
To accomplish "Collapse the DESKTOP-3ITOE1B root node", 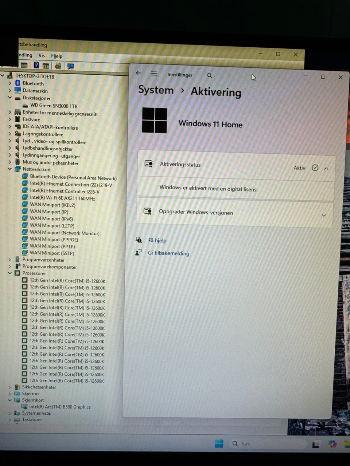I will pos(3,76).
